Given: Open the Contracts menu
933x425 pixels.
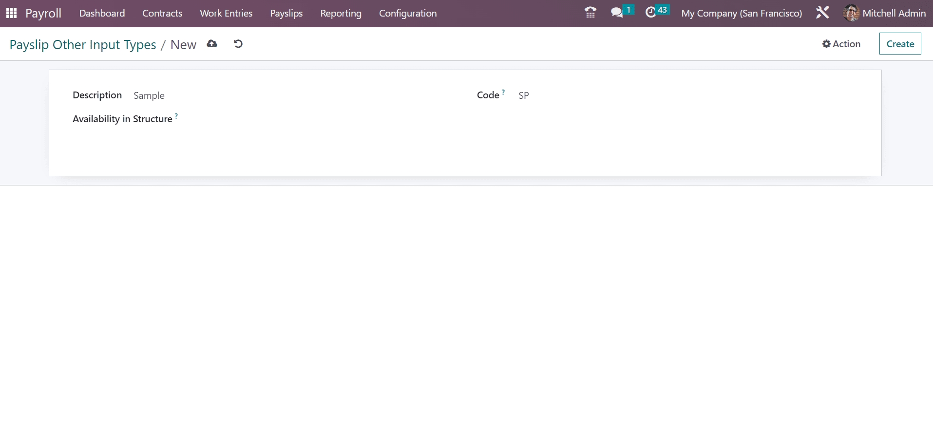Looking at the screenshot, I should [162, 13].
